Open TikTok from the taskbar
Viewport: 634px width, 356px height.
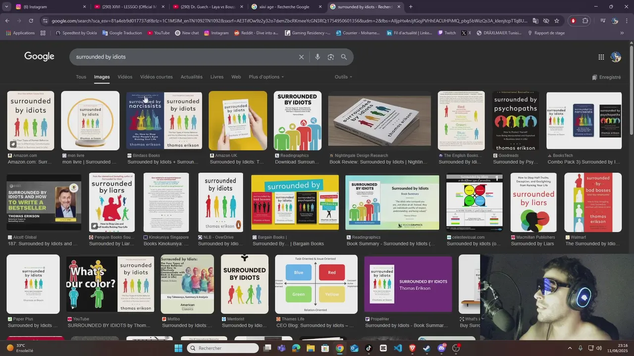click(x=369, y=348)
